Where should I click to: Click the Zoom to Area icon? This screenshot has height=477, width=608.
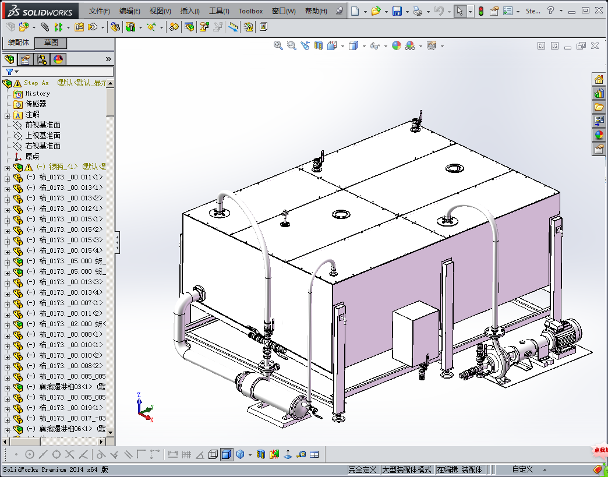pos(292,45)
